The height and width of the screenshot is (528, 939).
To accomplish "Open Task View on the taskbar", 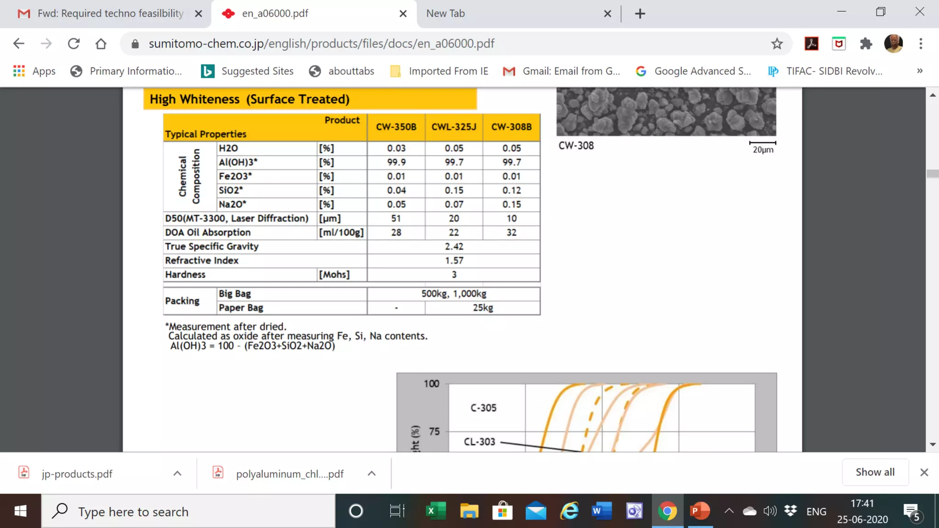I will (397, 511).
